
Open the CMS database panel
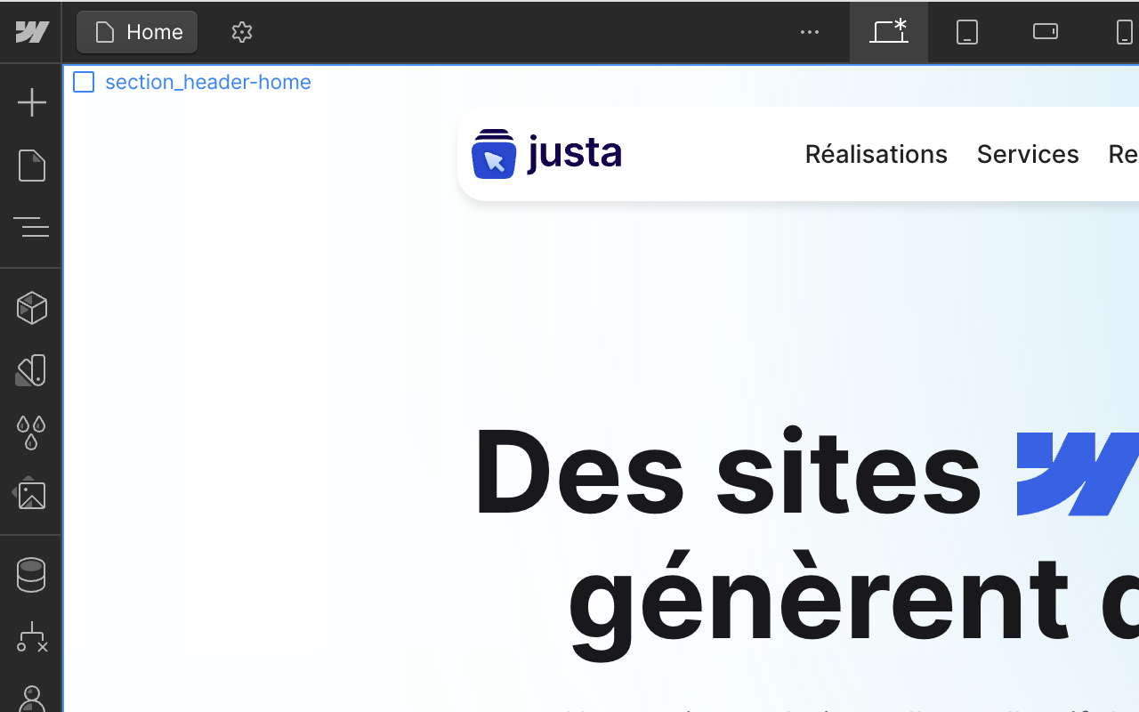coord(31,575)
